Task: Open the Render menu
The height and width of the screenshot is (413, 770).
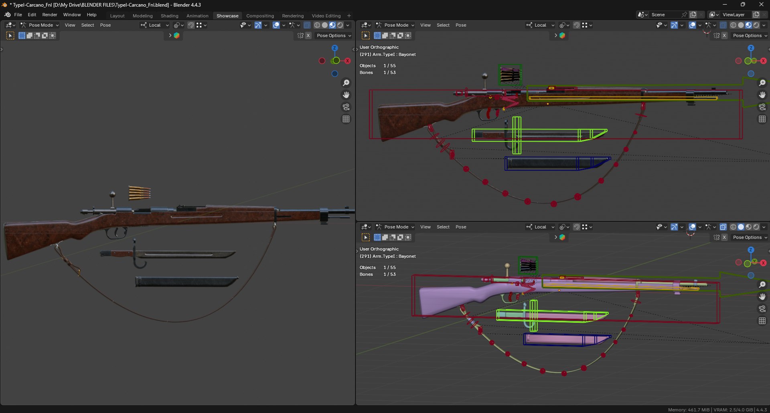Action: pos(50,15)
